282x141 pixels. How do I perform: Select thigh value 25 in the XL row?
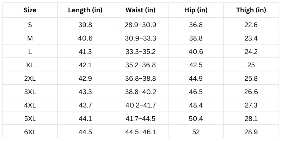(251, 65)
